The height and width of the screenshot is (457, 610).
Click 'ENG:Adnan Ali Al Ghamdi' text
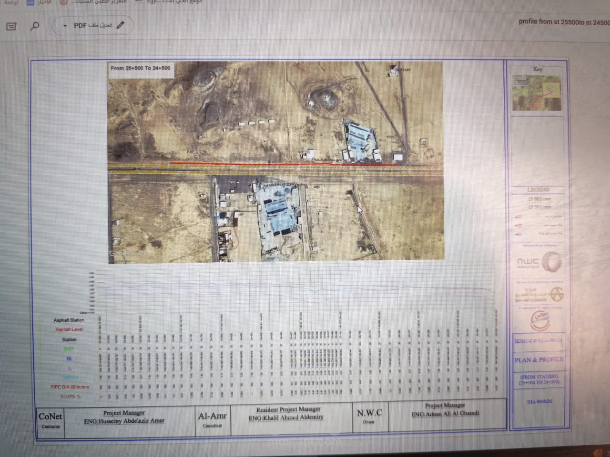click(445, 414)
